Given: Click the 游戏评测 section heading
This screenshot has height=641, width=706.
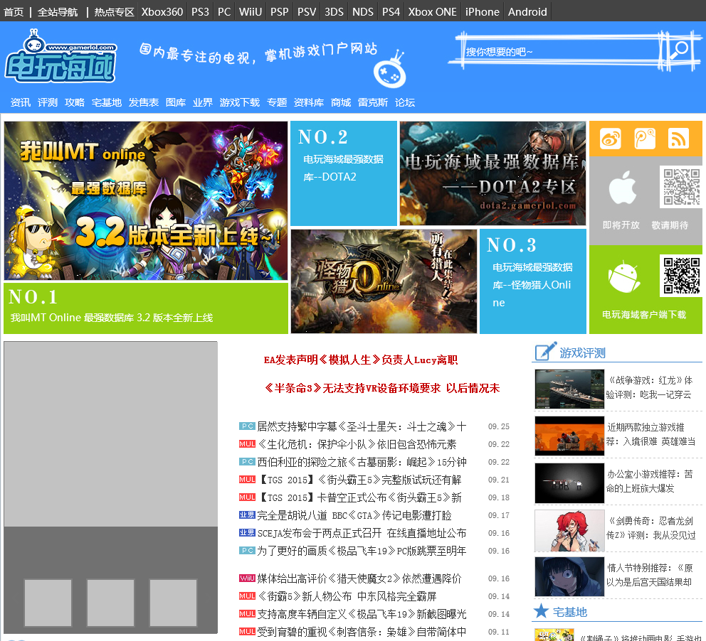Looking at the screenshot, I should point(582,353).
